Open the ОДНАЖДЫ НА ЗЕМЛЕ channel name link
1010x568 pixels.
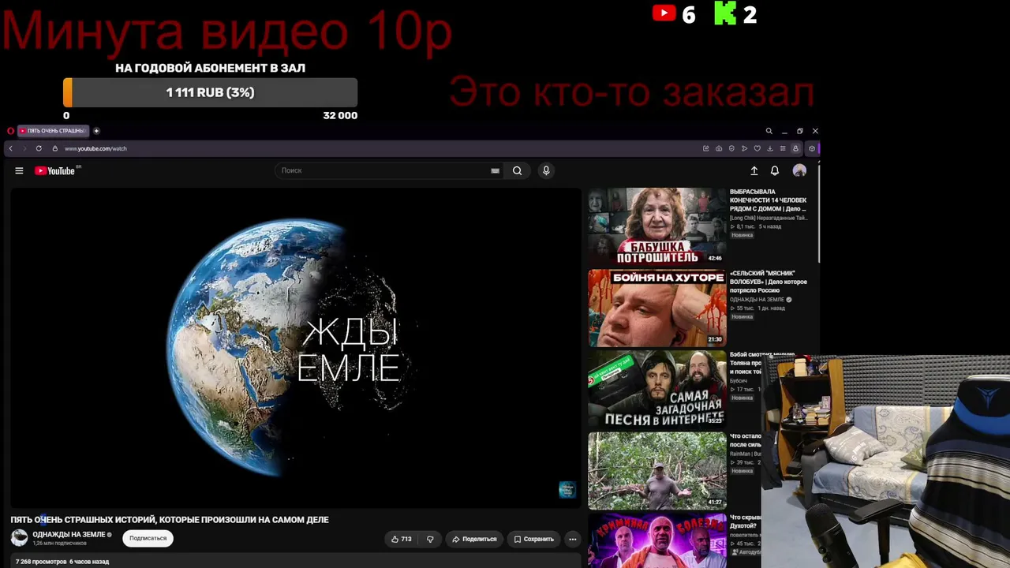click(69, 534)
